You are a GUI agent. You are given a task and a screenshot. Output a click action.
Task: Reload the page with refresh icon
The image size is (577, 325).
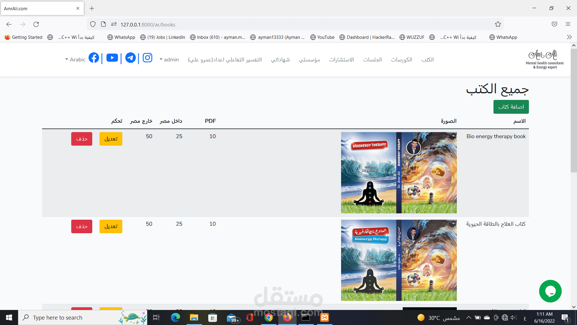36,24
